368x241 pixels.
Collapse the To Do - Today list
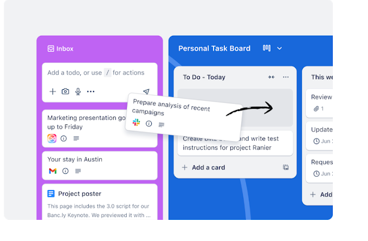point(272,77)
